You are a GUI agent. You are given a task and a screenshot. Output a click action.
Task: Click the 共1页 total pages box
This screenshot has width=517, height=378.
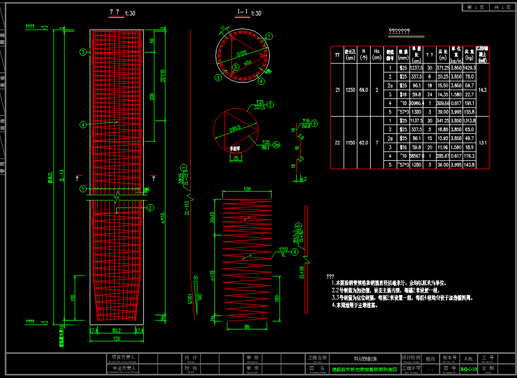click(x=502, y=8)
